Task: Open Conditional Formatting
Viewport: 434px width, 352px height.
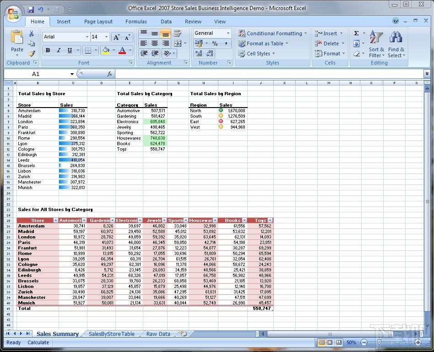Action: point(272,33)
